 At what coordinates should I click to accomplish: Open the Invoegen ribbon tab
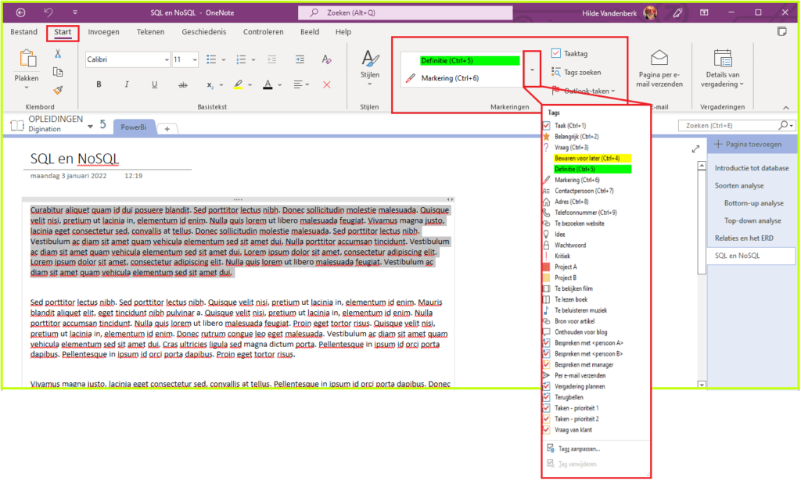tap(104, 32)
